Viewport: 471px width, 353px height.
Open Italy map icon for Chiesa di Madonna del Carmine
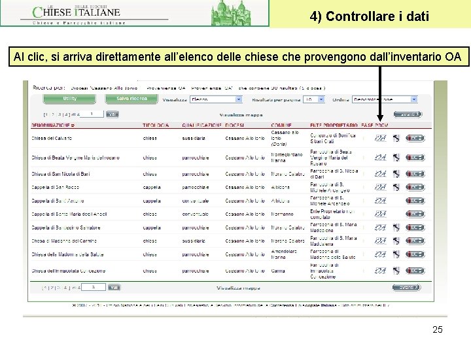click(396, 241)
